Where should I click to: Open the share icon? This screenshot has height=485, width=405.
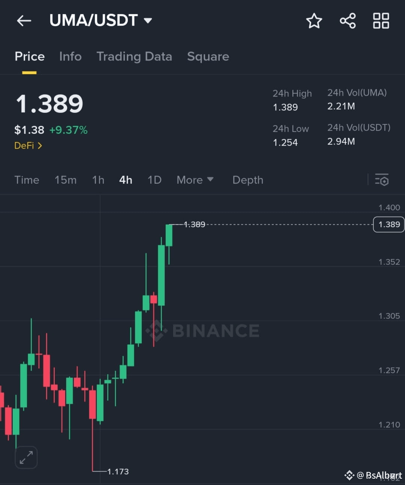(348, 21)
